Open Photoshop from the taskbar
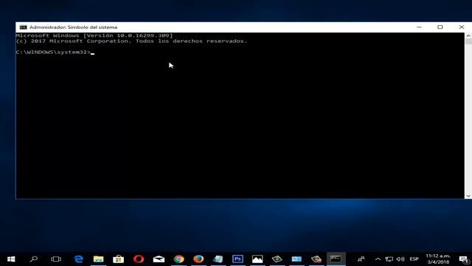The height and width of the screenshot is (266, 472). [x=237, y=259]
